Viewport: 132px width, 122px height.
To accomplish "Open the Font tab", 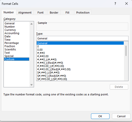I will coord(40,13).
